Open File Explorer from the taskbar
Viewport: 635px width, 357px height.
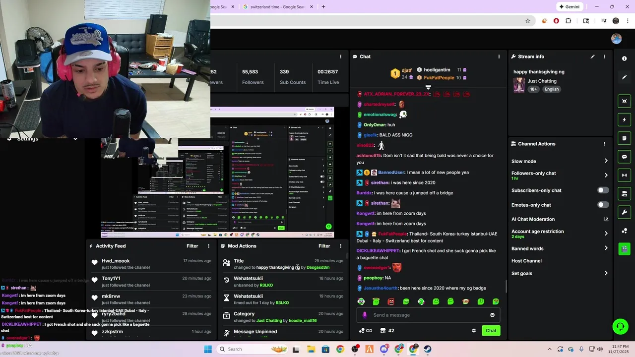coord(311,349)
